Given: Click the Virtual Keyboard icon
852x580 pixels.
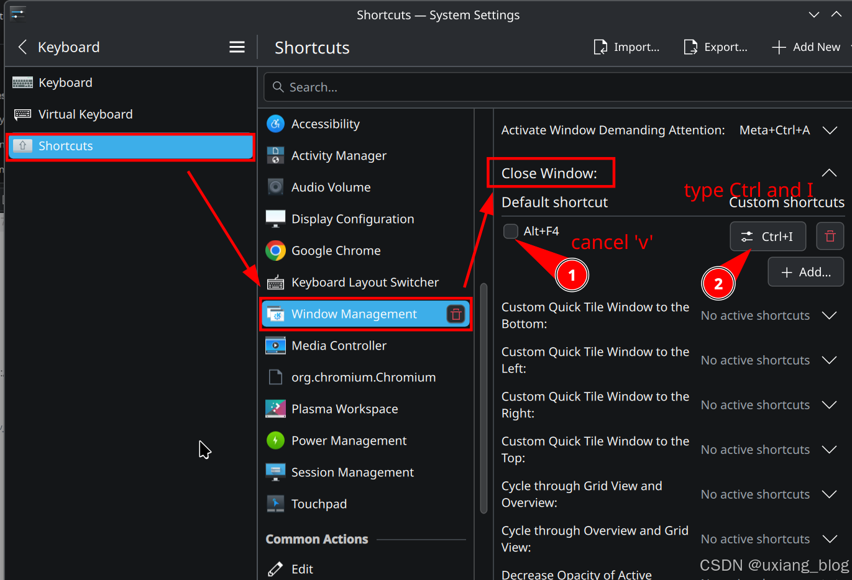Looking at the screenshot, I should tap(23, 114).
